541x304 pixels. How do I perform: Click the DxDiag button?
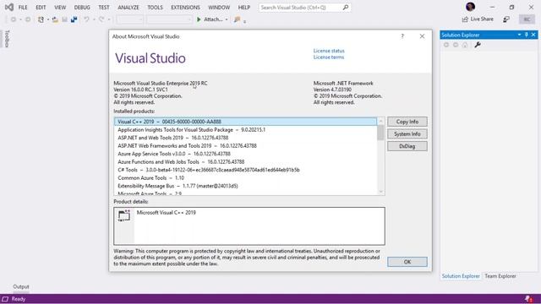tap(407, 146)
